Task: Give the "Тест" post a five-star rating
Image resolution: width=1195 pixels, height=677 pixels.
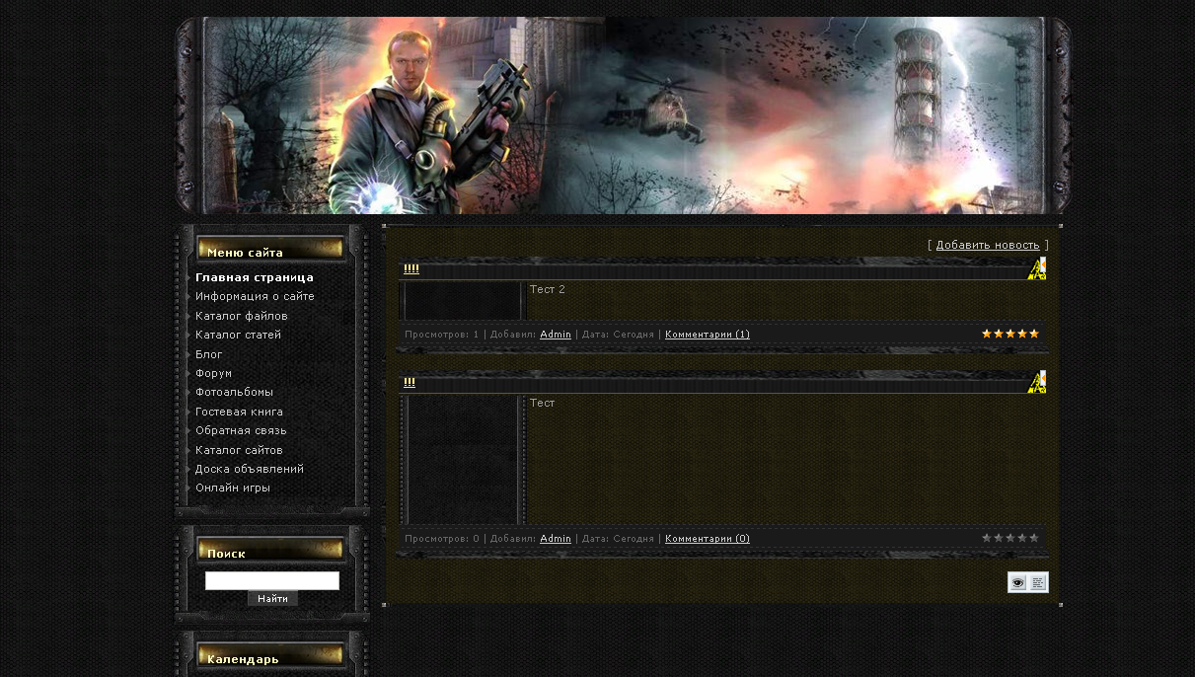Action: [x=1034, y=538]
